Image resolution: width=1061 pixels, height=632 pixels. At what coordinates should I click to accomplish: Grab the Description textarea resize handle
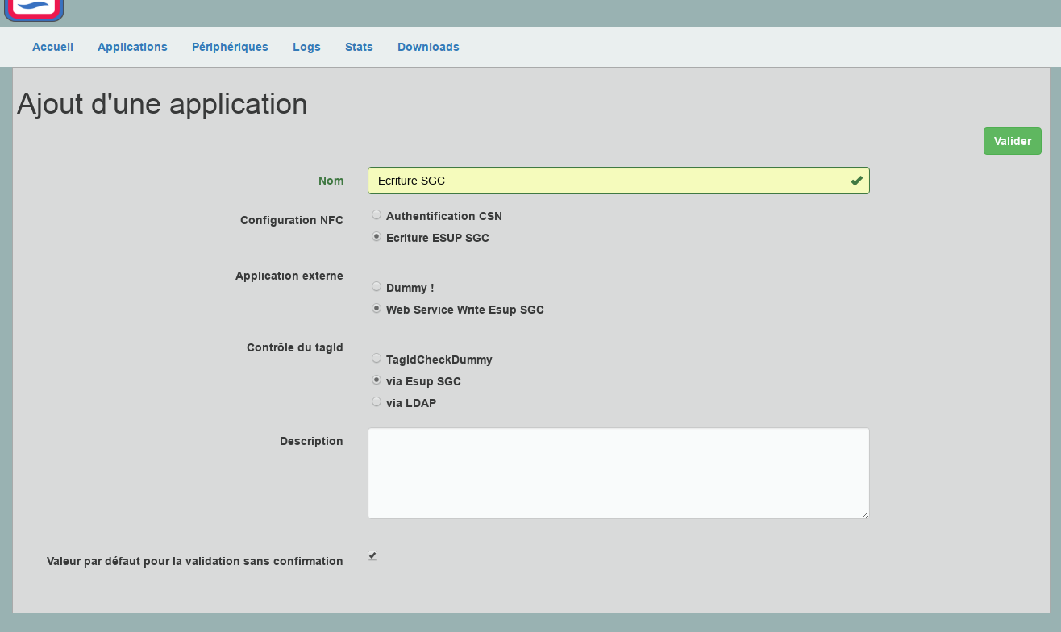865,514
